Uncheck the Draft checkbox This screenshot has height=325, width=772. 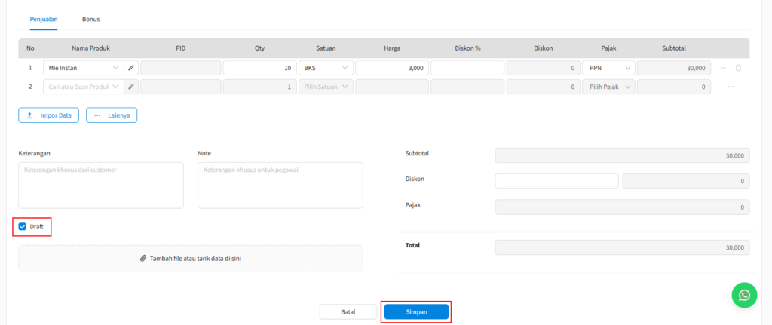(23, 226)
